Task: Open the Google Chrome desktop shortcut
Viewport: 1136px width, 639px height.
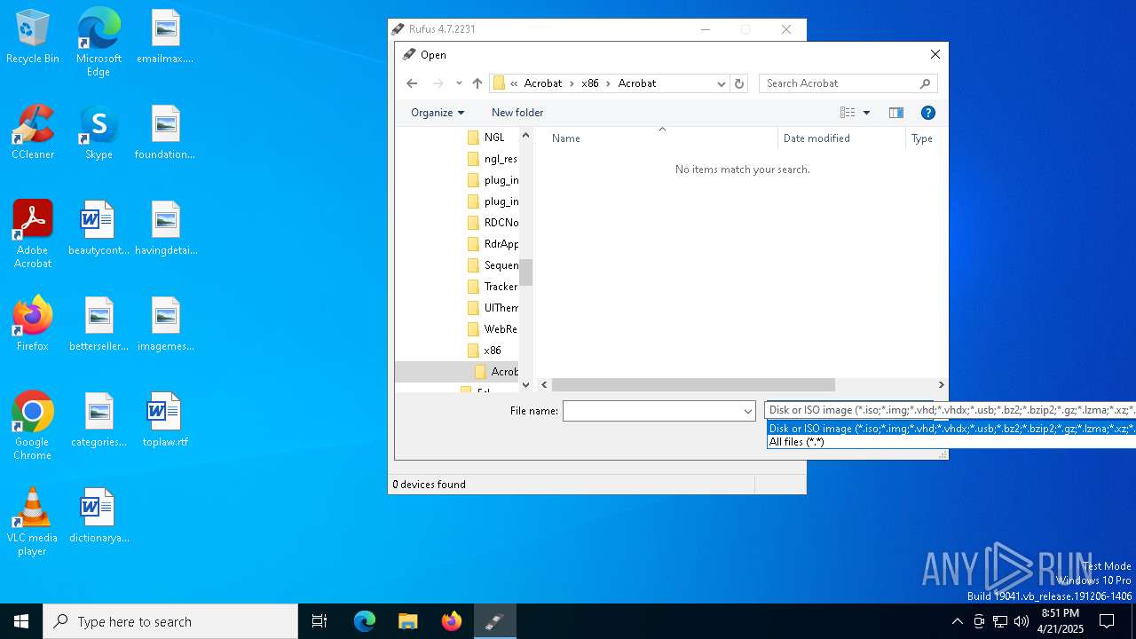Action: [x=32, y=426]
